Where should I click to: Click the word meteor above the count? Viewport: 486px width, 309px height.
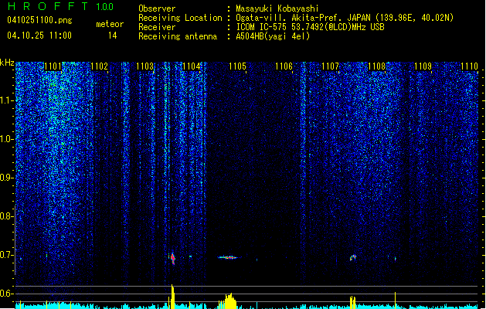[x=110, y=24]
